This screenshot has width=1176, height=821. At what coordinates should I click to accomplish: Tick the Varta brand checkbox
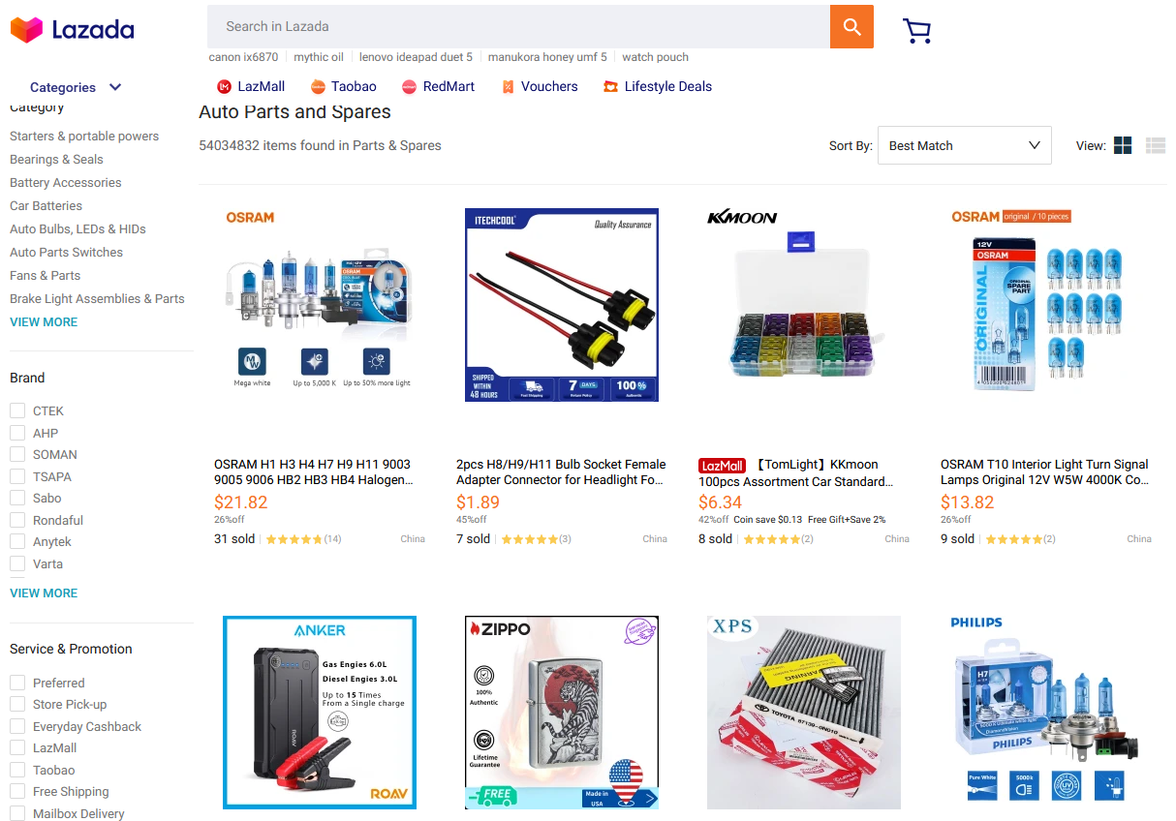(x=17, y=563)
